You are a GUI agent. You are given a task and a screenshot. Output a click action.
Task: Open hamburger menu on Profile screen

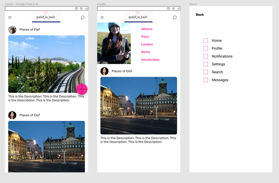[x=102, y=18]
